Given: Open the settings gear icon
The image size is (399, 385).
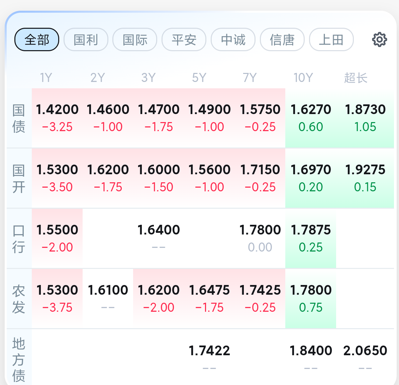Looking at the screenshot, I should 379,39.
